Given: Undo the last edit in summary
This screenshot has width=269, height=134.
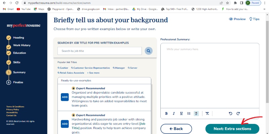Looking at the screenshot, I should (x=230, y=114).
